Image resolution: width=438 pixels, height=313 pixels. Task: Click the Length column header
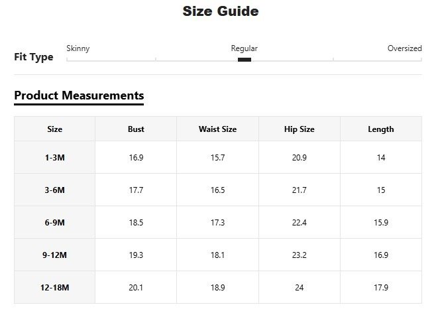tap(380, 129)
